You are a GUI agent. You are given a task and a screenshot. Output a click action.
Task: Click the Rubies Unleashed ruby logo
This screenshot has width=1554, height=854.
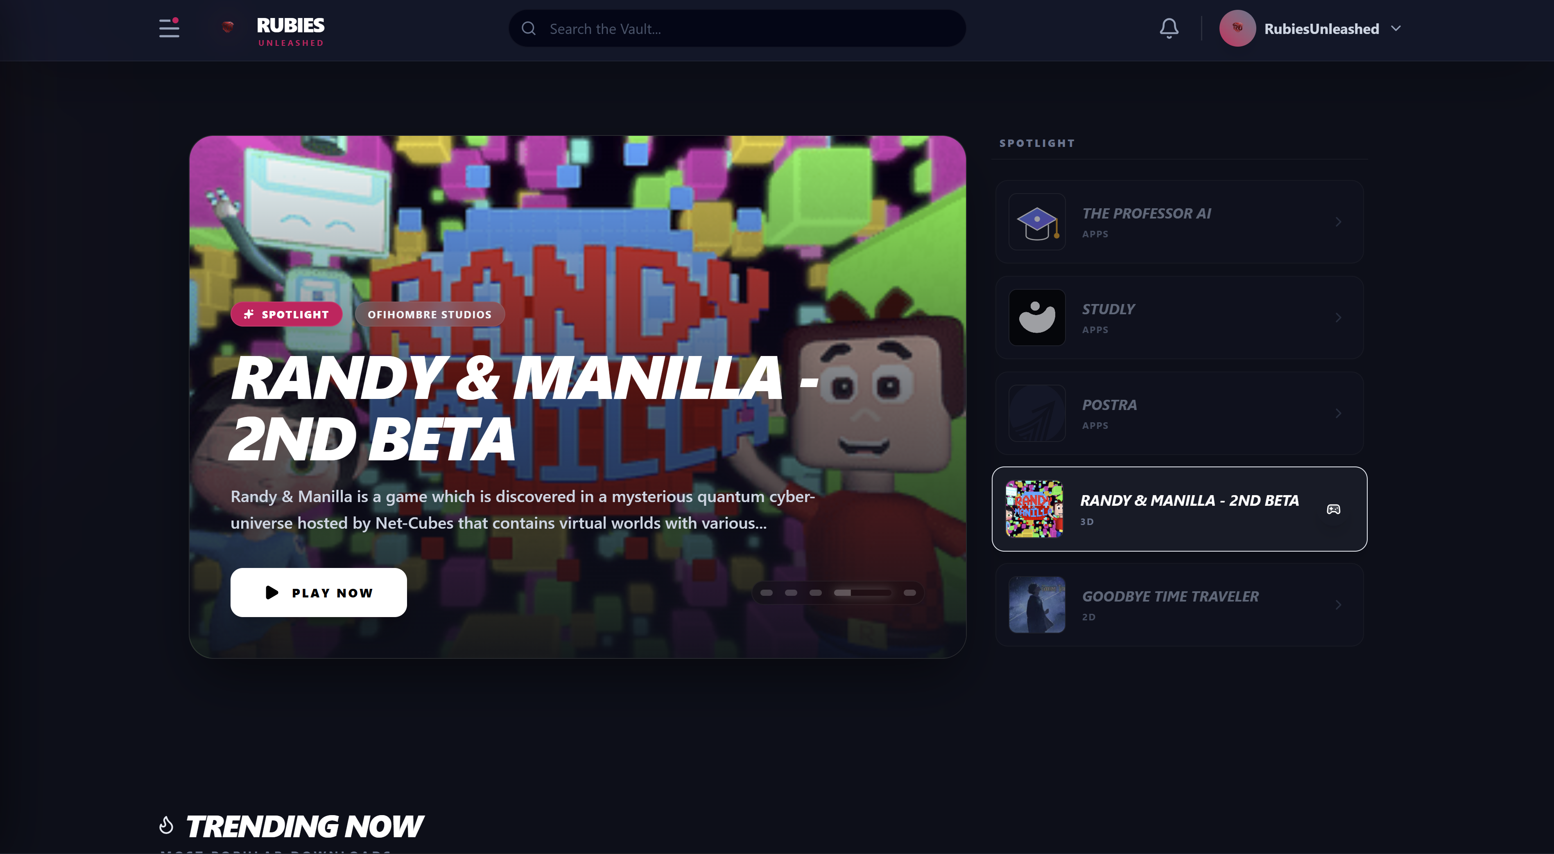[x=227, y=27]
